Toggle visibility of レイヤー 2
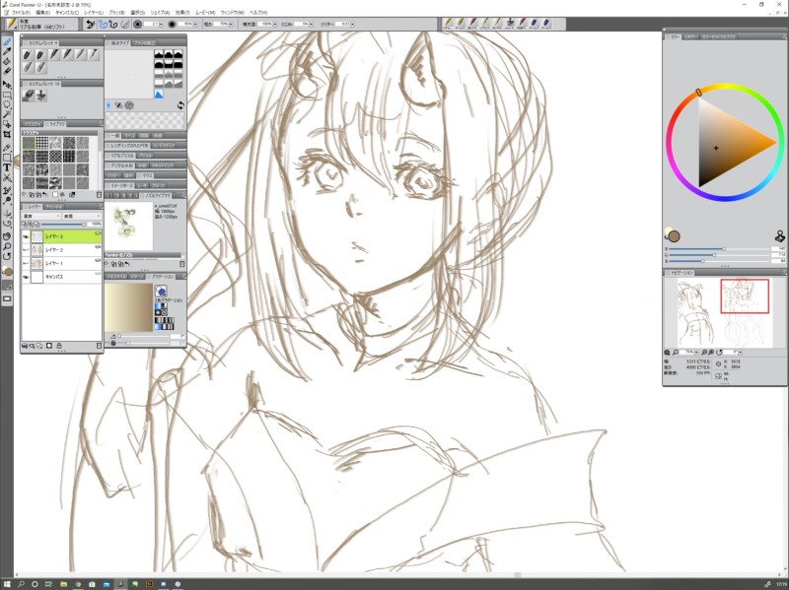789x590 pixels. tap(26, 250)
